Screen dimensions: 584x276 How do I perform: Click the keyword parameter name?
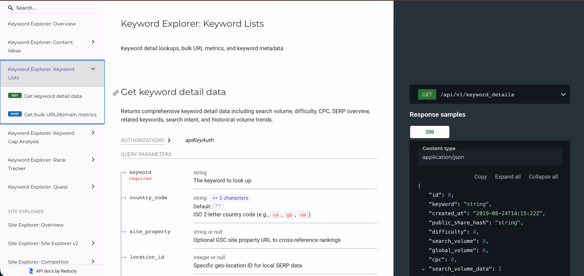[140, 172]
